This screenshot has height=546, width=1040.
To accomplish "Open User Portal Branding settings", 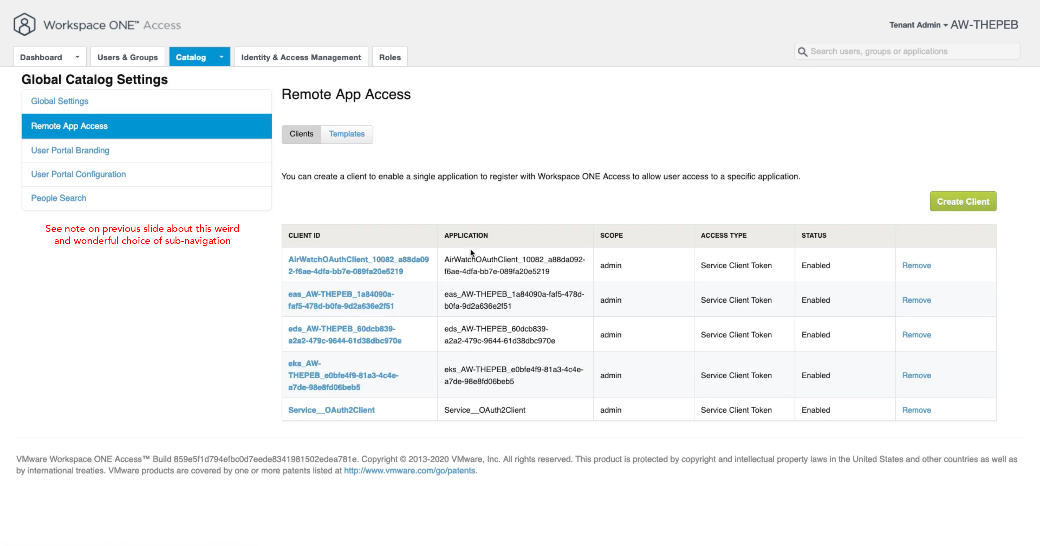I will pyautogui.click(x=70, y=150).
